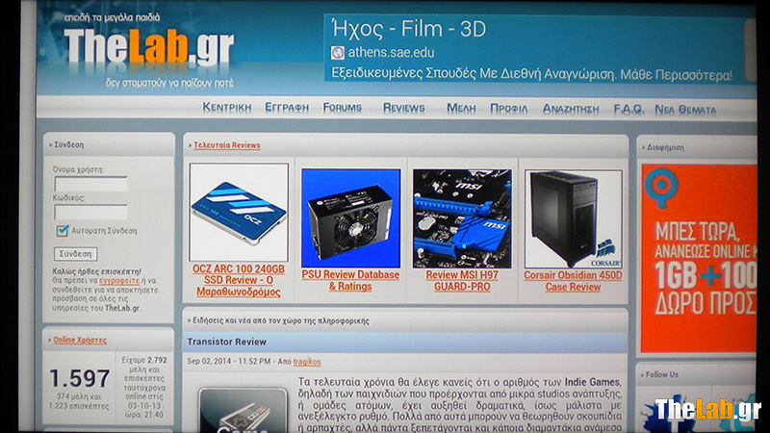
Task: Open Corsair Obsidian 450D Case Review link
Action: coord(573,281)
